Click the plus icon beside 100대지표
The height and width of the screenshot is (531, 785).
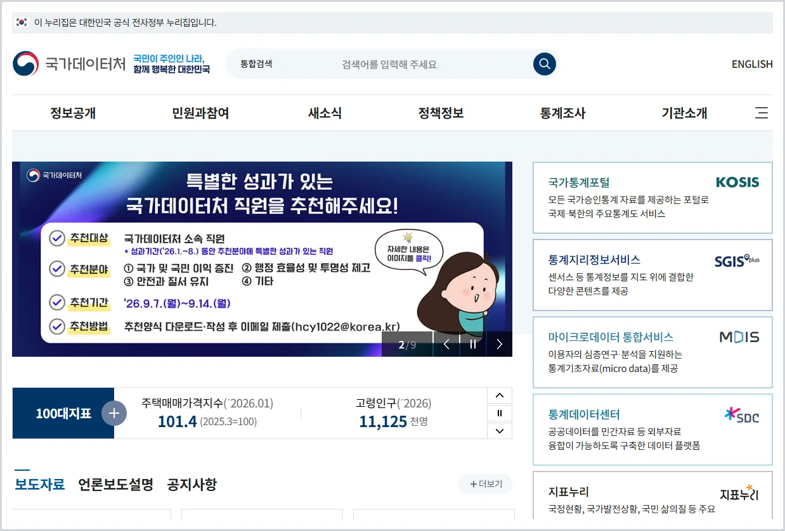114,413
